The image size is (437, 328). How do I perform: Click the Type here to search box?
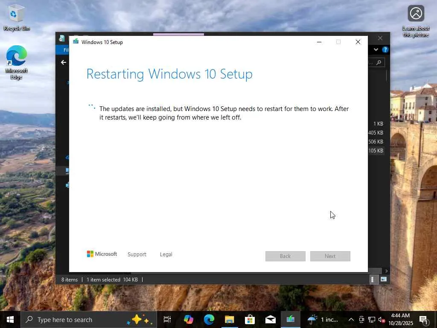[x=89, y=319]
